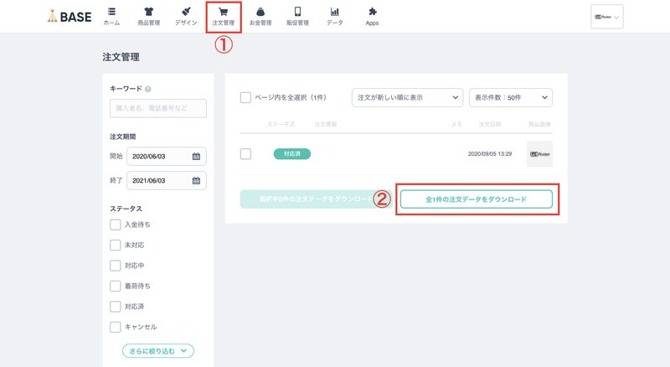Expand さらに絞り込む filters
The image size is (670, 367).
(x=158, y=351)
